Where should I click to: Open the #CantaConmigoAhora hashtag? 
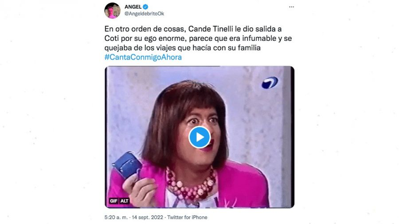[x=143, y=57]
